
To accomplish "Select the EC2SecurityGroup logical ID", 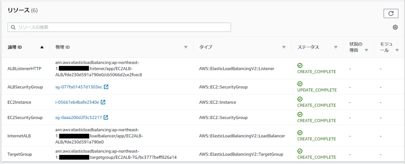I will (x=25, y=118).
